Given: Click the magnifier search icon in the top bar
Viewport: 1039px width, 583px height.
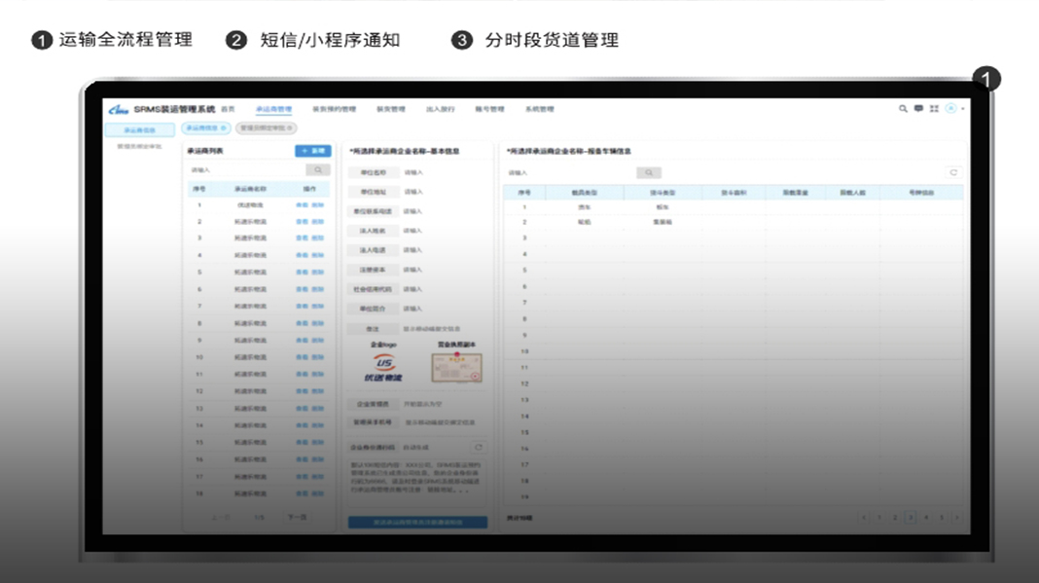Looking at the screenshot, I should [904, 109].
